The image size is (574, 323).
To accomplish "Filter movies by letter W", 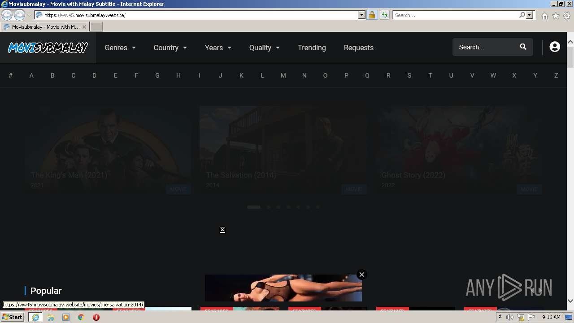I will point(493,75).
